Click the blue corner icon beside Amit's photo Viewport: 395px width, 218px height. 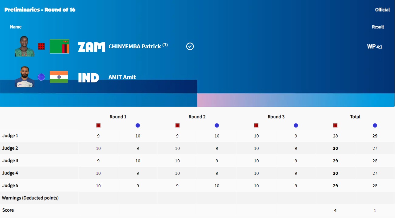[41, 77]
